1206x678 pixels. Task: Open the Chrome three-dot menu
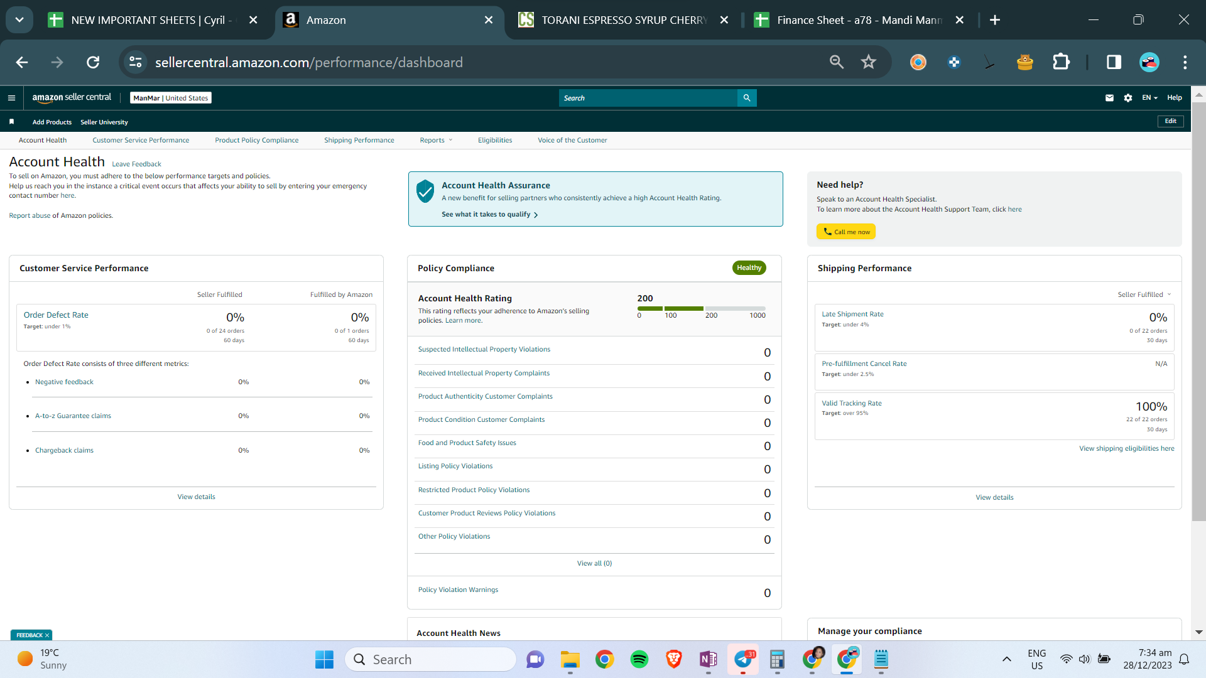pyautogui.click(x=1185, y=62)
